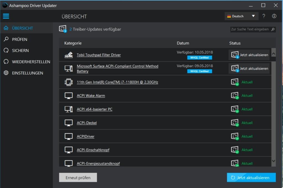The image size is (283, 188).
Task: Go to the PRÜFEN section
Action: pos(19,39)
